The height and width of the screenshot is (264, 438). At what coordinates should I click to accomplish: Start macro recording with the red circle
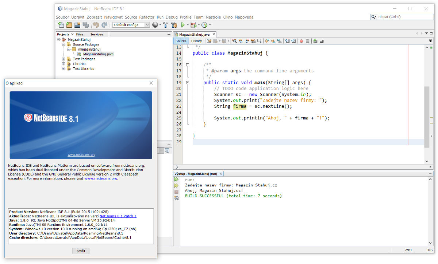301,41
